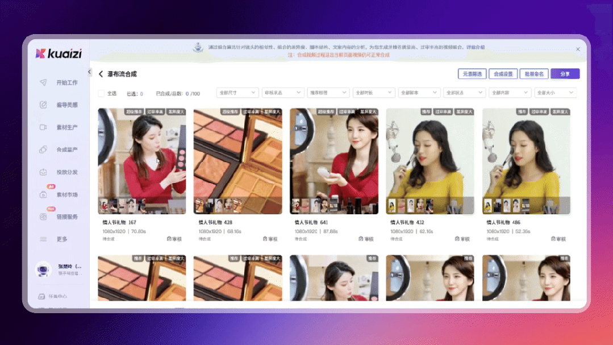Open the 全部脚本 script dropdown

(x=419, y=93)
